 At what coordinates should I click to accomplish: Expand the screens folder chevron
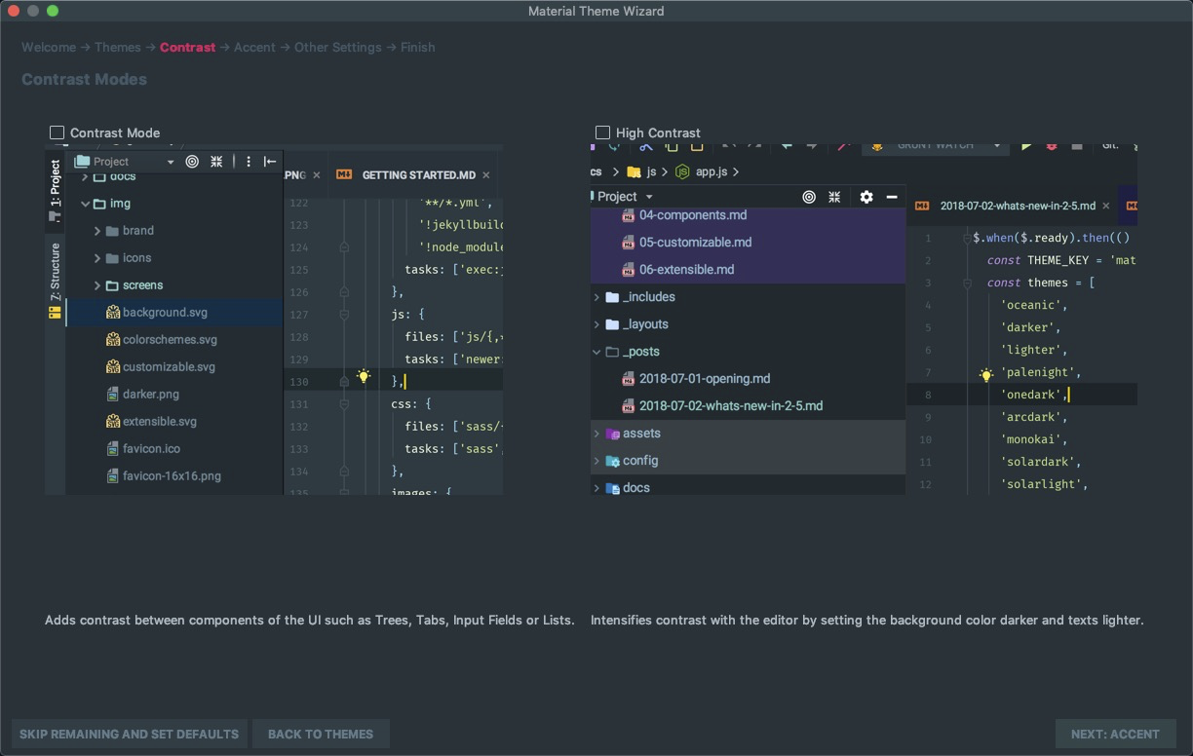click(97, 285)
